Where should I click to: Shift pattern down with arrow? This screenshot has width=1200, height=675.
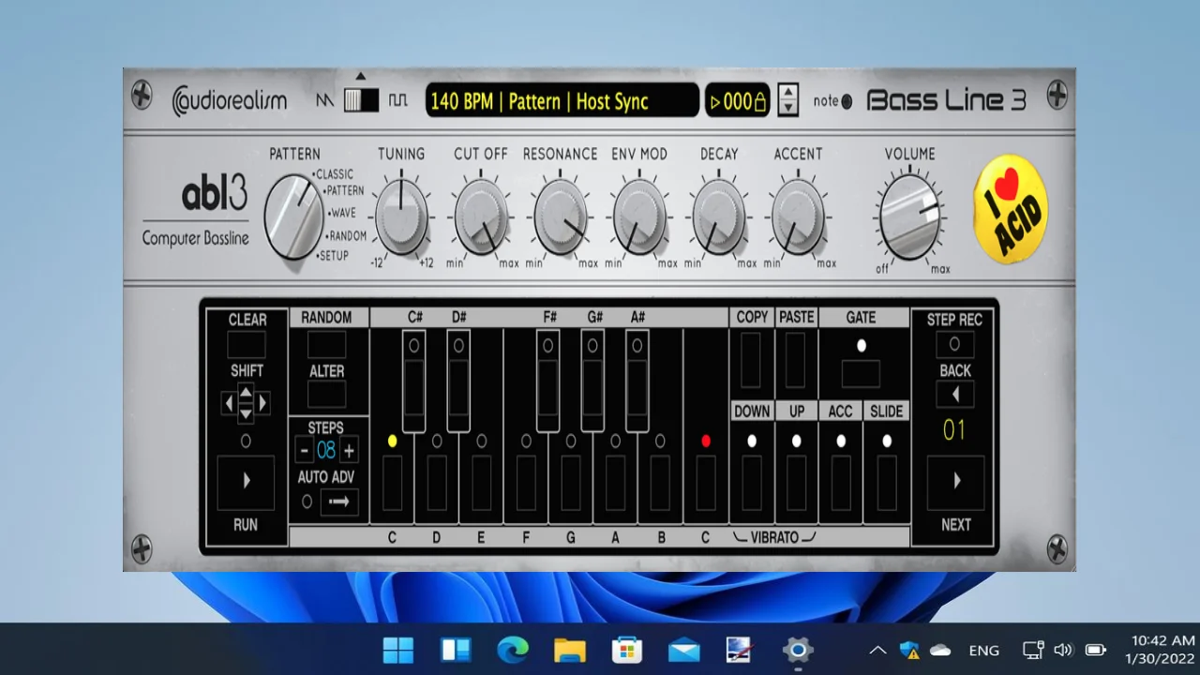246,413
